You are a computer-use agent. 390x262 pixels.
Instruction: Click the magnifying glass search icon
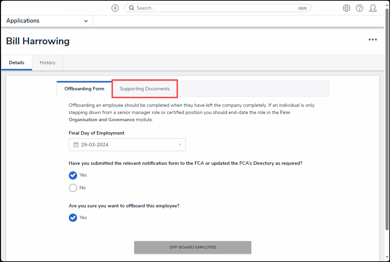pyautogui.click(x=131, y=8)
